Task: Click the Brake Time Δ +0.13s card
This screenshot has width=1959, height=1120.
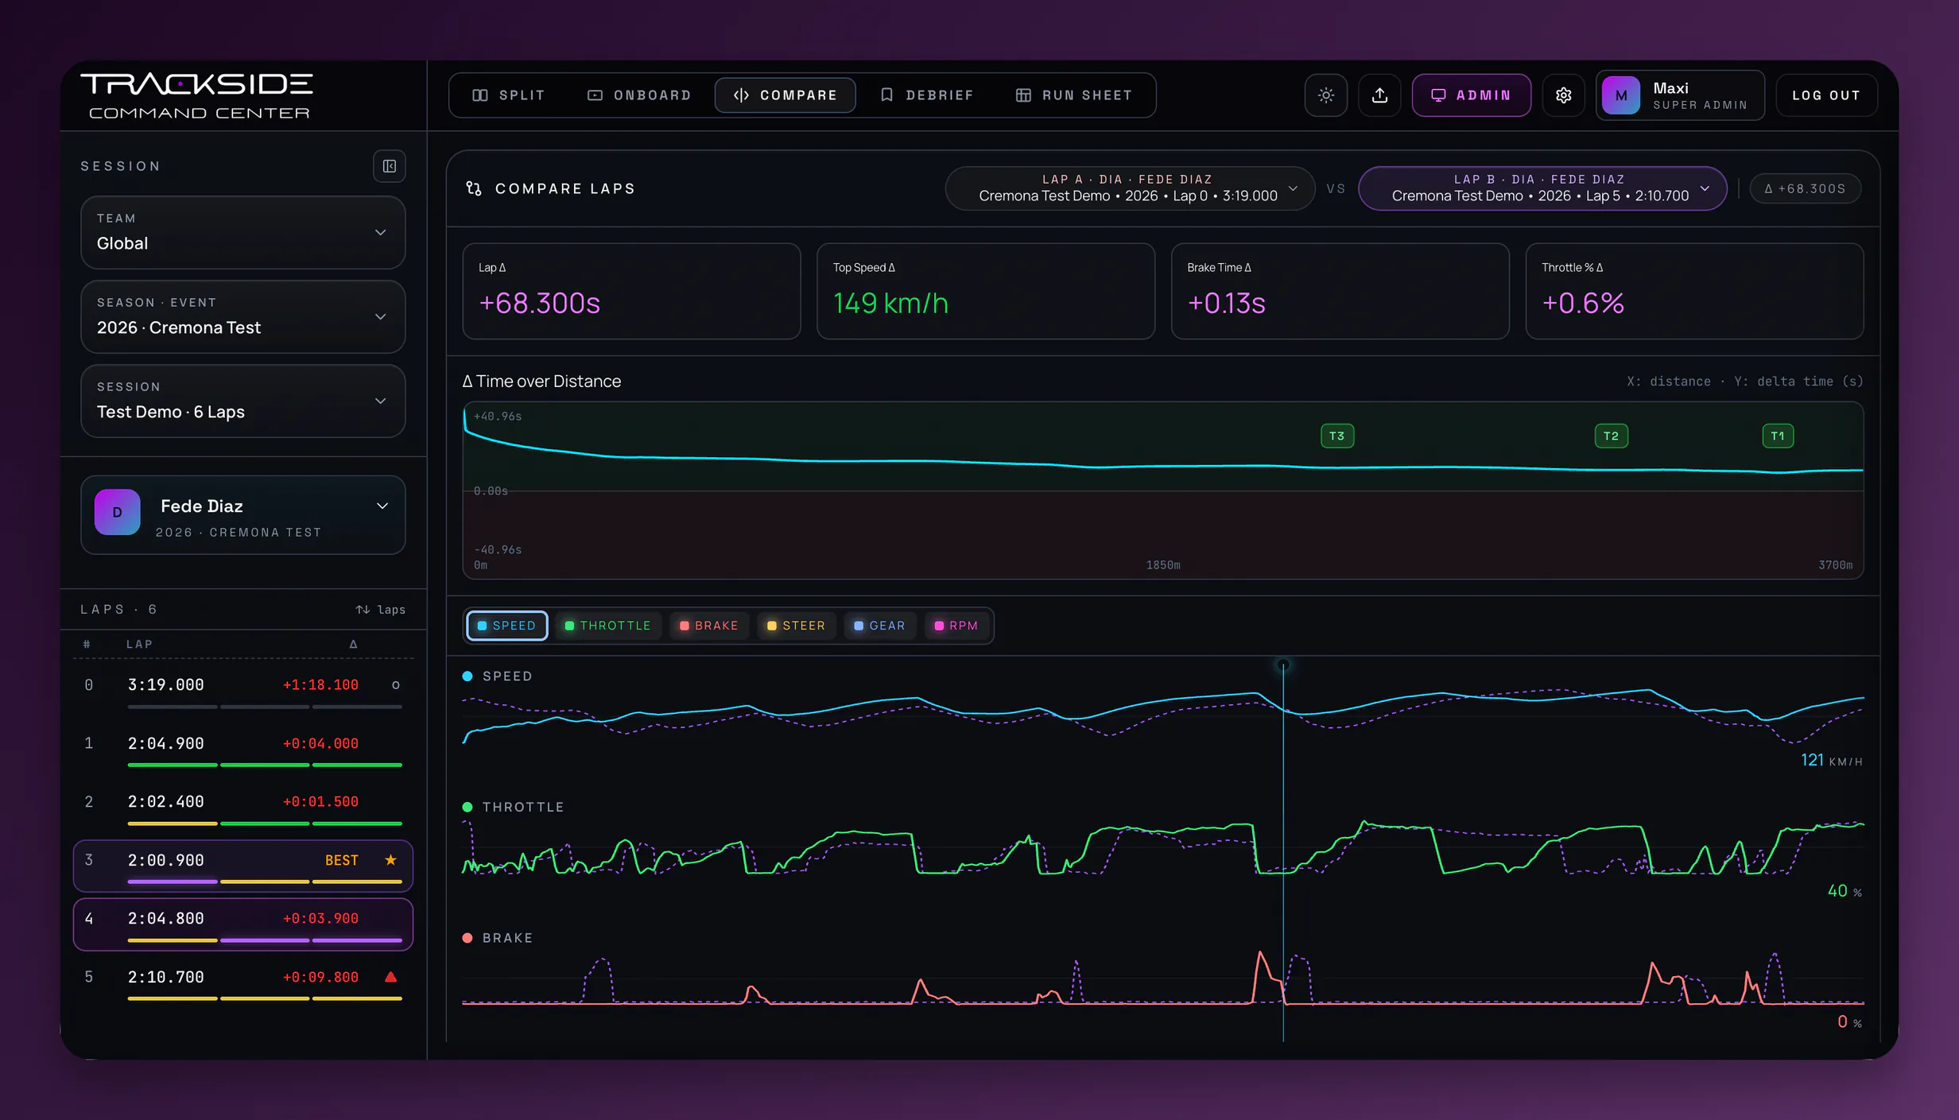Action: click(x=1340, y=291)
